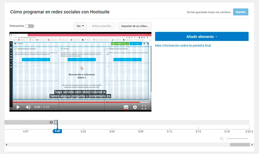Screen dimensions: 259x154
Task: Click the Guardar button
Action: click(241, 12)
